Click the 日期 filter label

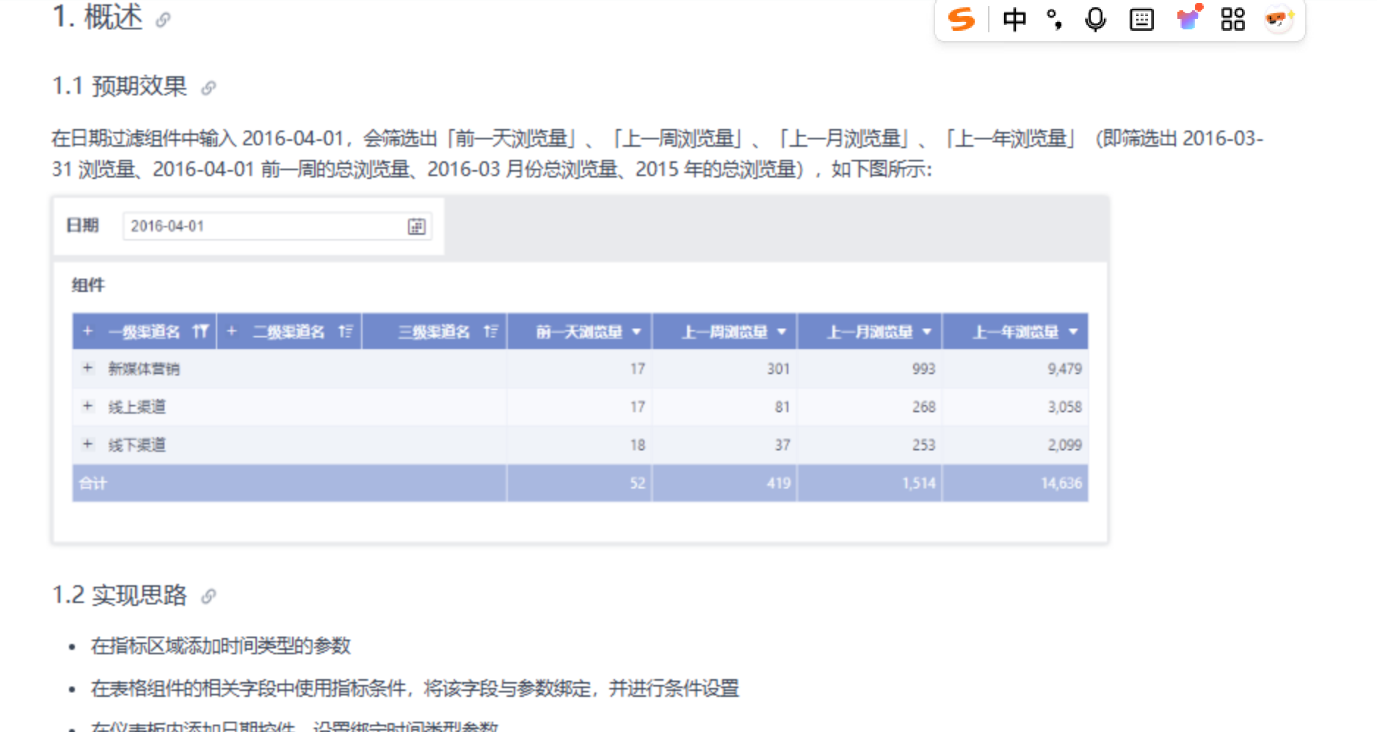pos(82,225)
